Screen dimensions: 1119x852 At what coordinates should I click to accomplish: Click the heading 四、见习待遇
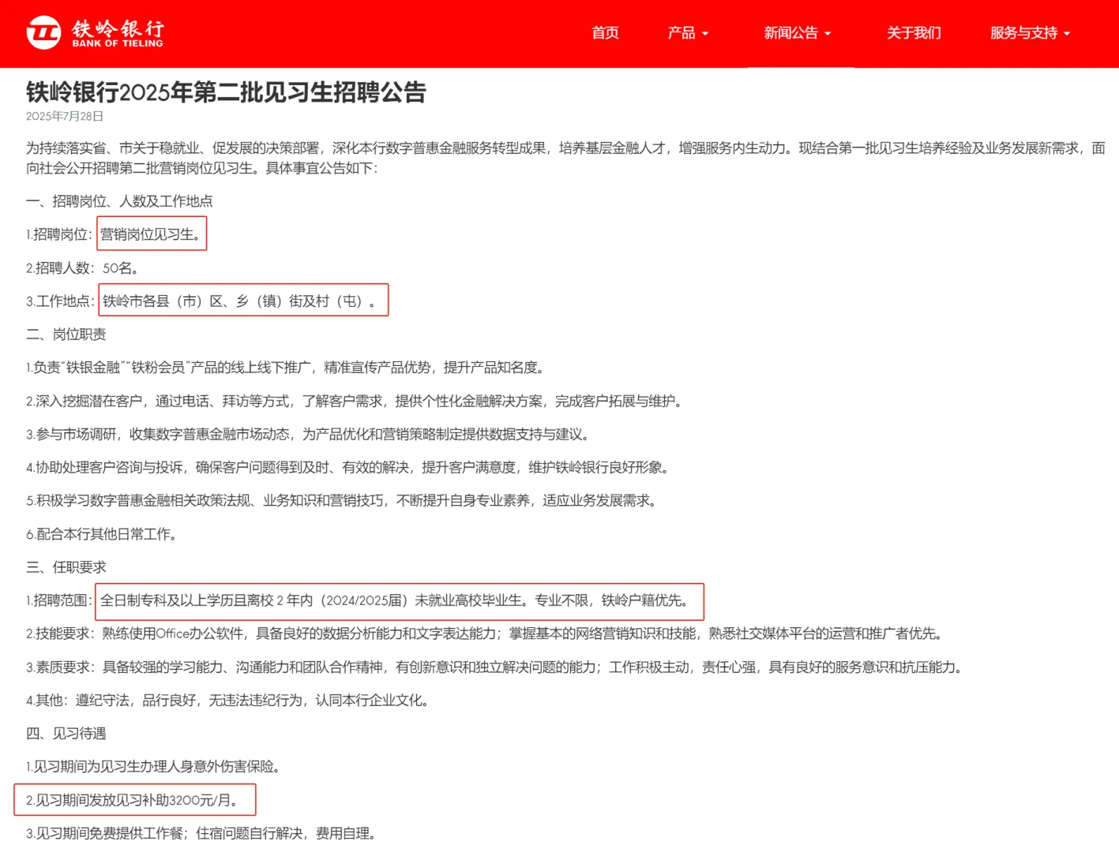(66, 734)
